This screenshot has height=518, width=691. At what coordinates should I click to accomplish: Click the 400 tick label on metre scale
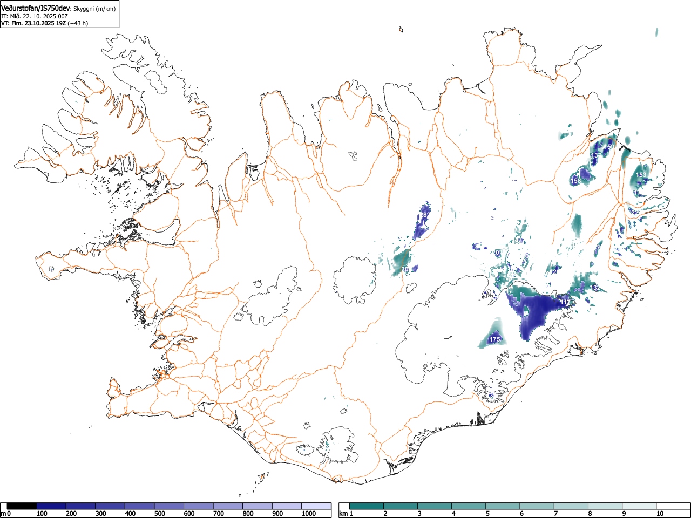(130, 514)
